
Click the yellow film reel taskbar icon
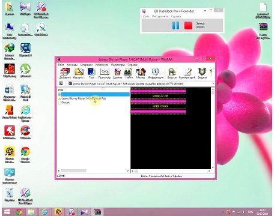(58, 212)
